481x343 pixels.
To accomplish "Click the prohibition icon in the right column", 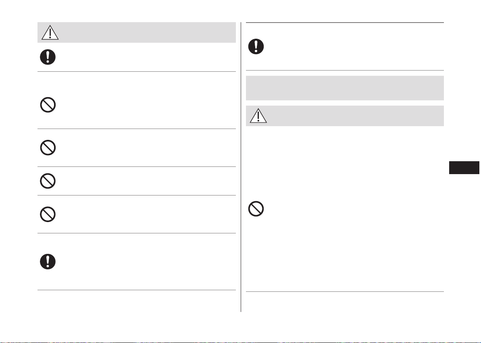I will tap(256, 209).
